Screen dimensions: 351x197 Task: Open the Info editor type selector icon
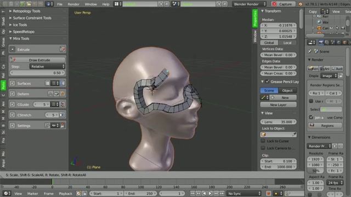(49, 4)
